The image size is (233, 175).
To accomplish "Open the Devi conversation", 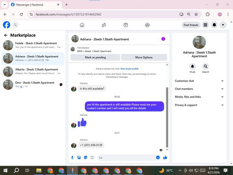I will [x=33, y=84].
